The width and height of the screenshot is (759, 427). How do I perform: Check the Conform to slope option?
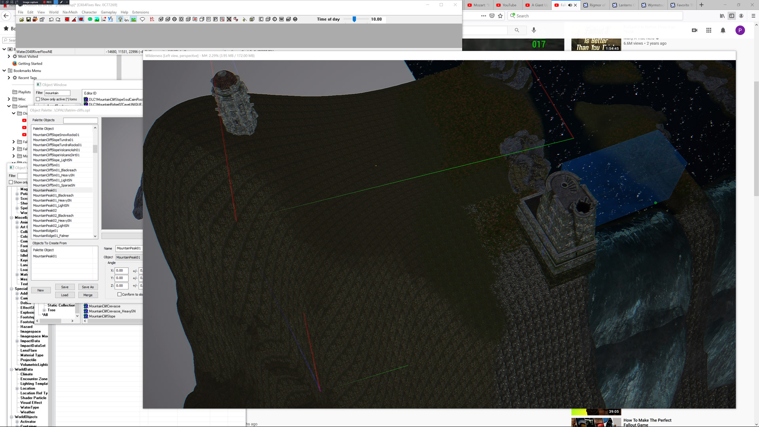click(119, 295)
